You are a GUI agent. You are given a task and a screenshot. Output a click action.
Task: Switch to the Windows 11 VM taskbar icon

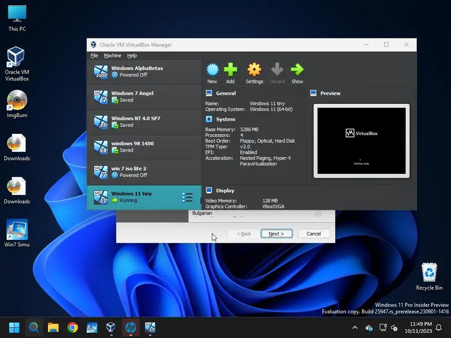[x=150, y=327]
